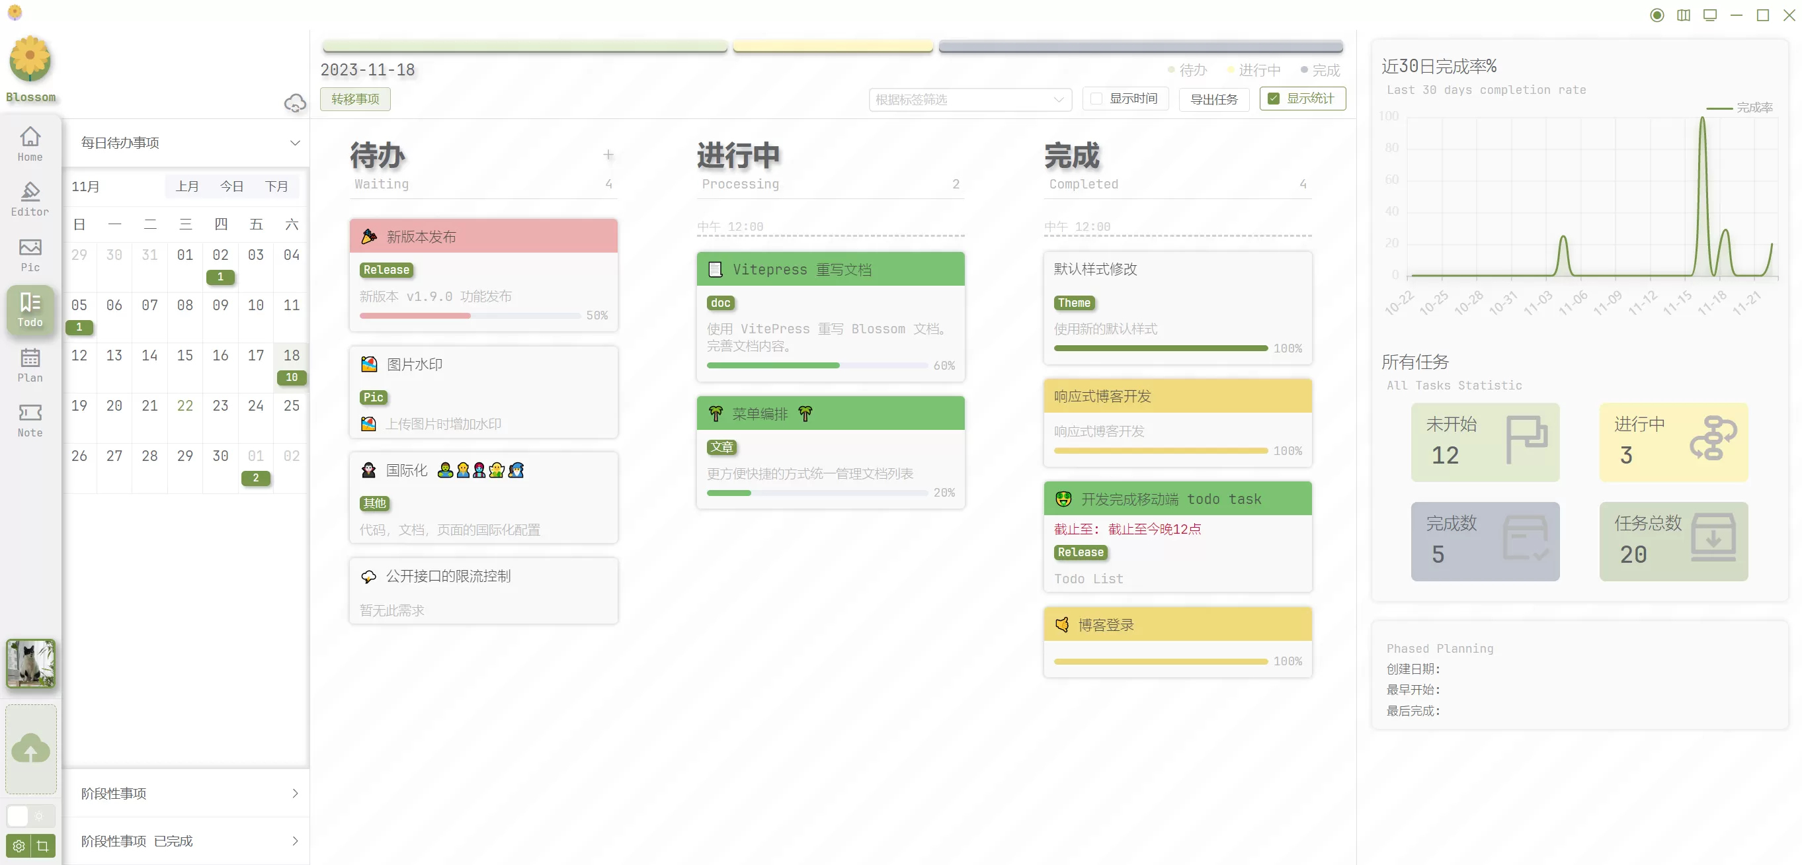
Task: Open the Pic picture management section
Action: (30, 253)
